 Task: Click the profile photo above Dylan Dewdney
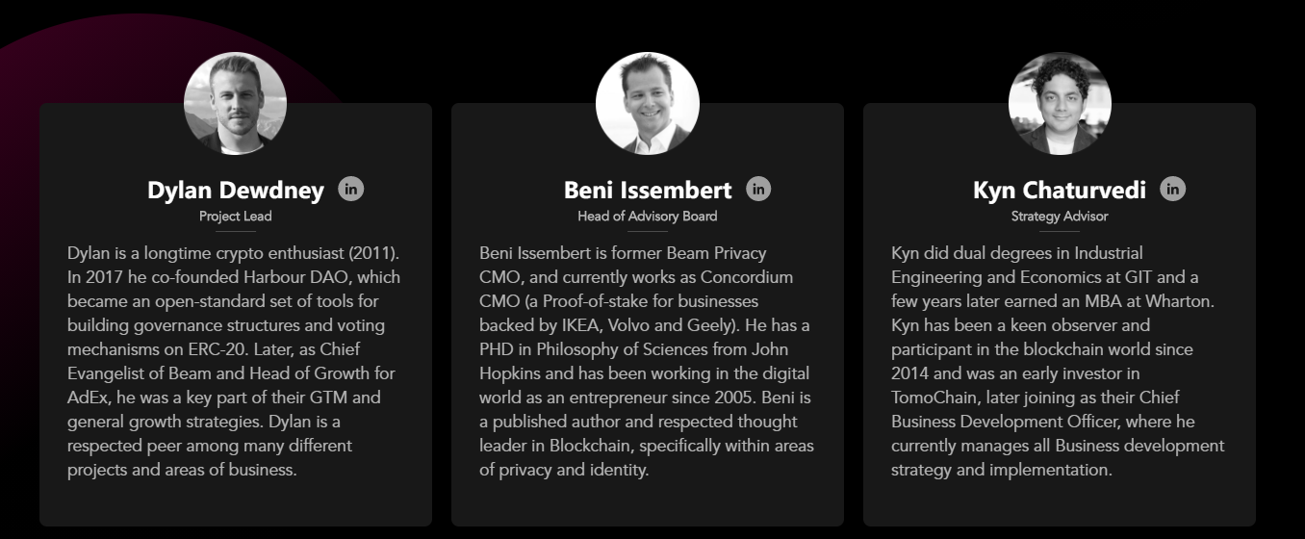pyautogui.click(x=235, y=104)
